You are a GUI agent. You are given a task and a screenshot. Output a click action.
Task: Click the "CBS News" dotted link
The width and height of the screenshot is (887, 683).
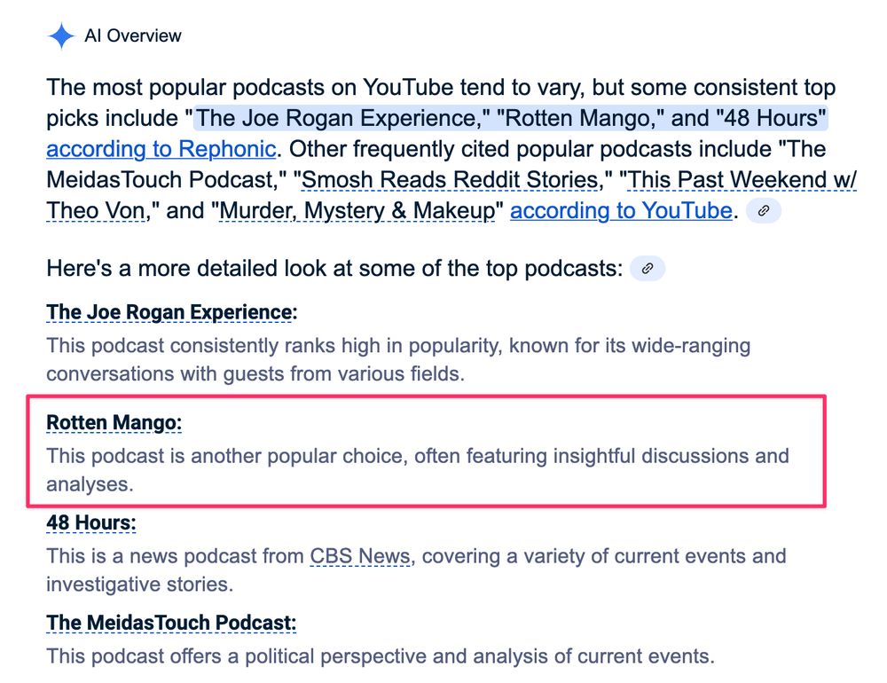[x=360, y=556]
